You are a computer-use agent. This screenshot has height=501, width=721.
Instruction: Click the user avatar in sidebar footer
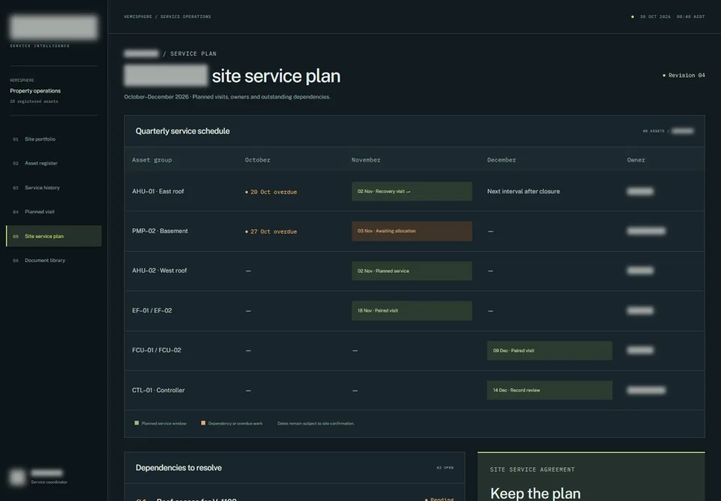pyautogui.click(x=17, y=478)
